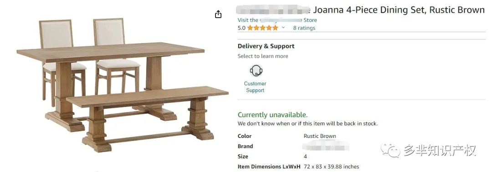Image resolution: width=492 pixels, height=172 pixels.
Task: Visit the brand Store link
Action: tap(277, 20)
